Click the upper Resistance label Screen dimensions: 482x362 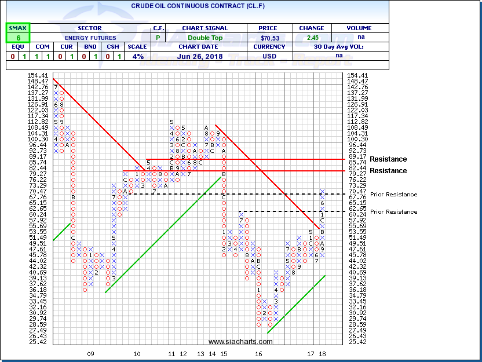388,159
